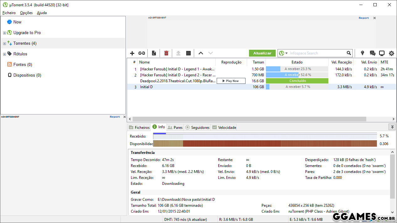Move torrent up the queue with up arrow
397x223 pixels.
pyautogui.click(x=201, y=53)
